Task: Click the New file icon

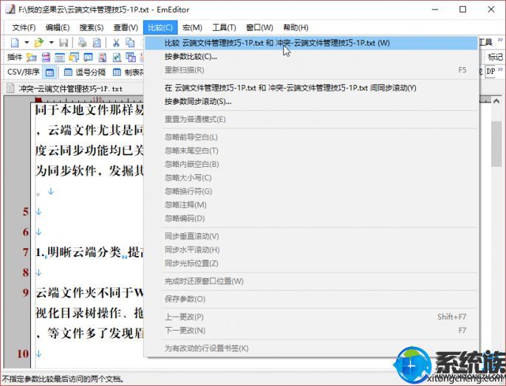Action: pos(15,43)
